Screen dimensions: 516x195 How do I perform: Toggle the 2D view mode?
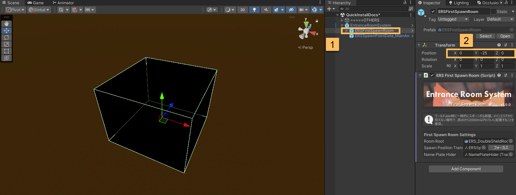tap(242, 10)
